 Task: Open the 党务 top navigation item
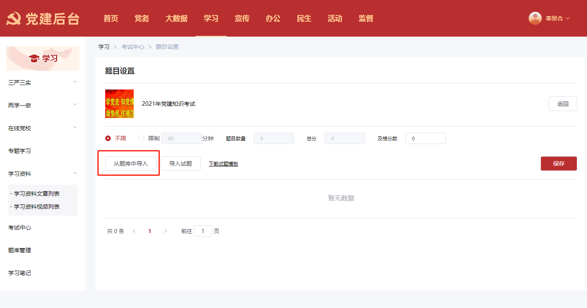coord(141,18)
